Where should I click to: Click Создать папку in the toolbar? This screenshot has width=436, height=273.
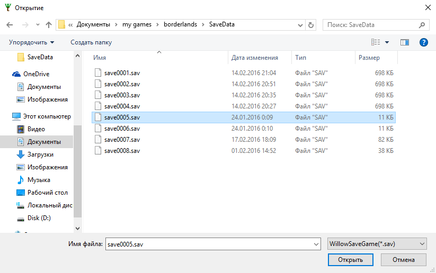click(91, 42)
